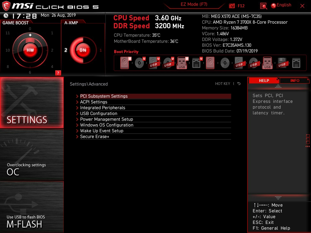This screenshot has width=311, height=233.
Task: Select the last legacy network boot icon
Action: (296, 63)
